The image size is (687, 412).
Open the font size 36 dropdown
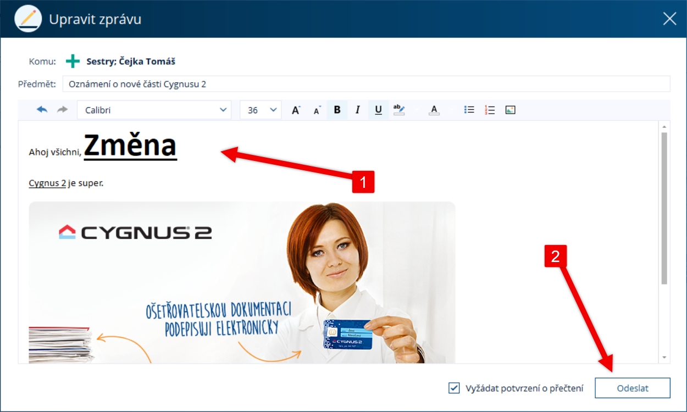(261, 110)
